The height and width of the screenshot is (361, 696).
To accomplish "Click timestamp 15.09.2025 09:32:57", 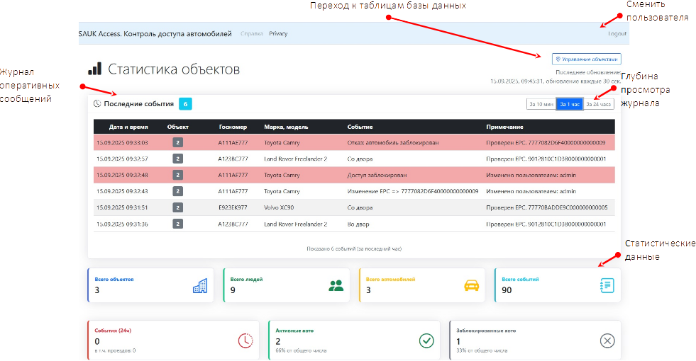I will click(x=122, y=159).
